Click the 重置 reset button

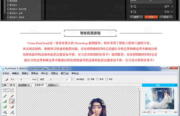click(x=136, y=17)
